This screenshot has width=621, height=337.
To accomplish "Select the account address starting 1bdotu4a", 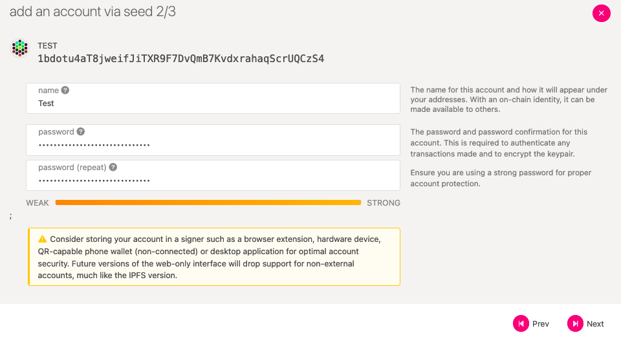I will point(181,59).
